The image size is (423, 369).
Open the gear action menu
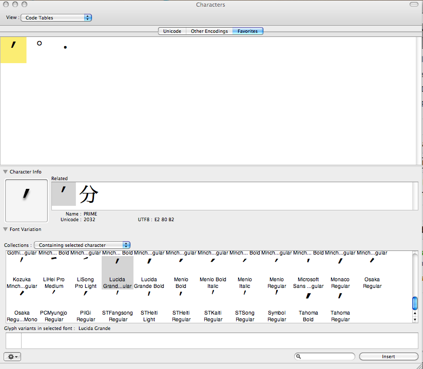coord(12,356)
